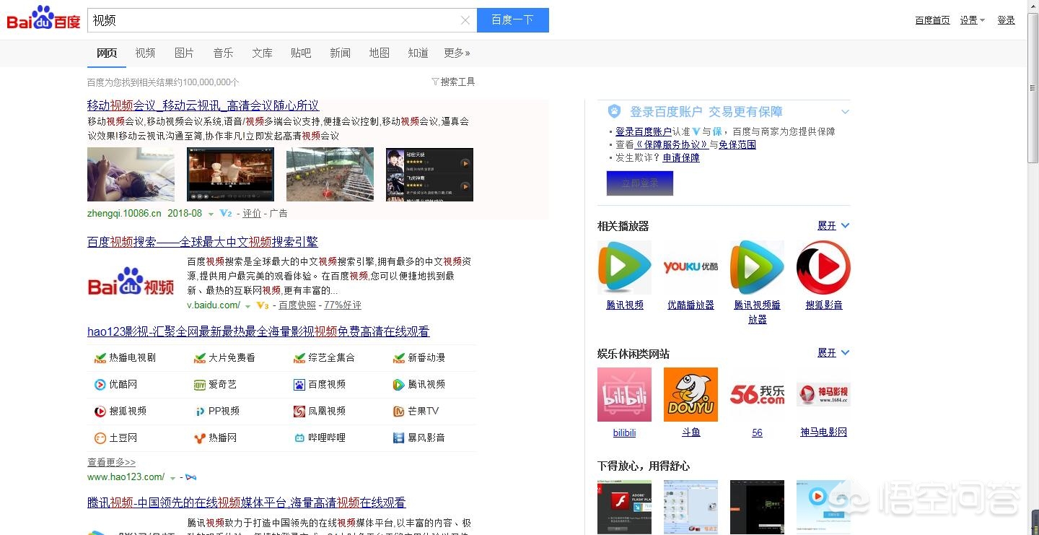Click the 优酷播放器 Youku icon
The width and height of the screenshot is (1039, 535).
(691, 267)
